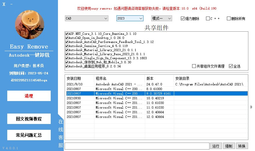Click the 运行 run button
The image size is (255, 151).
pyautogui.click(x=216, y=146)
